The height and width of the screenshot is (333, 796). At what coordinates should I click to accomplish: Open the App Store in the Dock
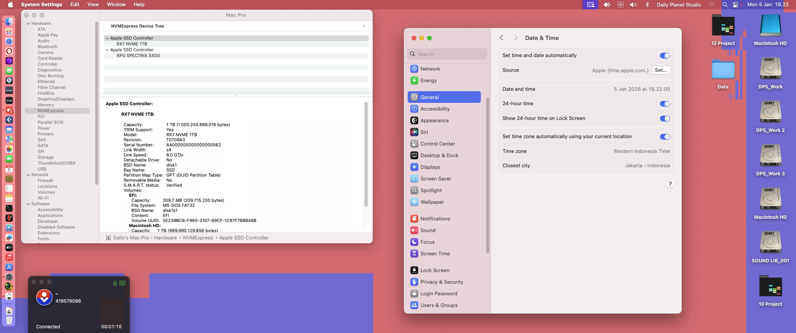(9, 267)
